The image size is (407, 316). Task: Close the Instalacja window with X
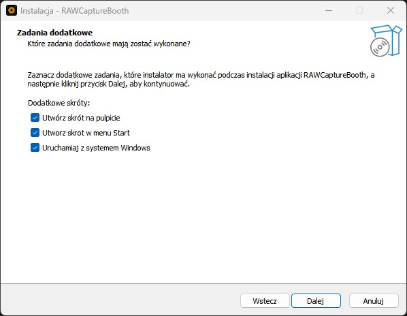point(391,11)
